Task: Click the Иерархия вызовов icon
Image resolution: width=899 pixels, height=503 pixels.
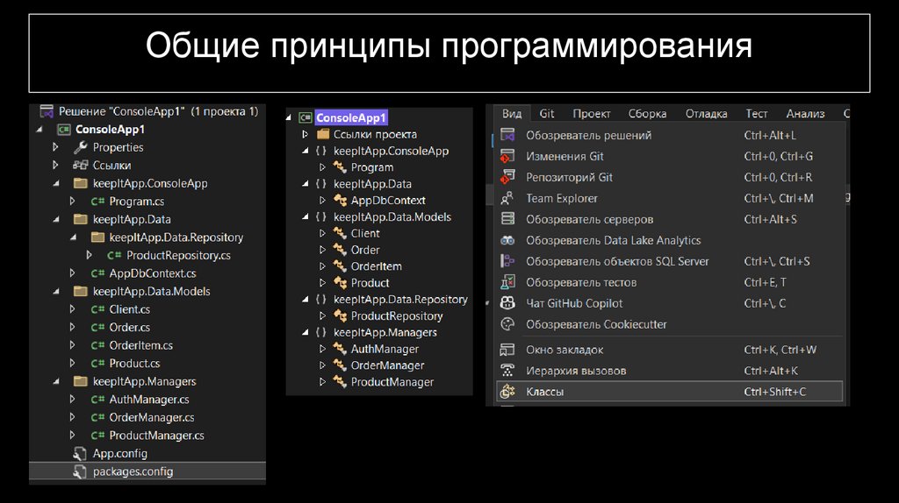Action: 507,371
